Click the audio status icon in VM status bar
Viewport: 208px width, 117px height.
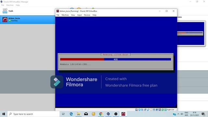[142, 110]
